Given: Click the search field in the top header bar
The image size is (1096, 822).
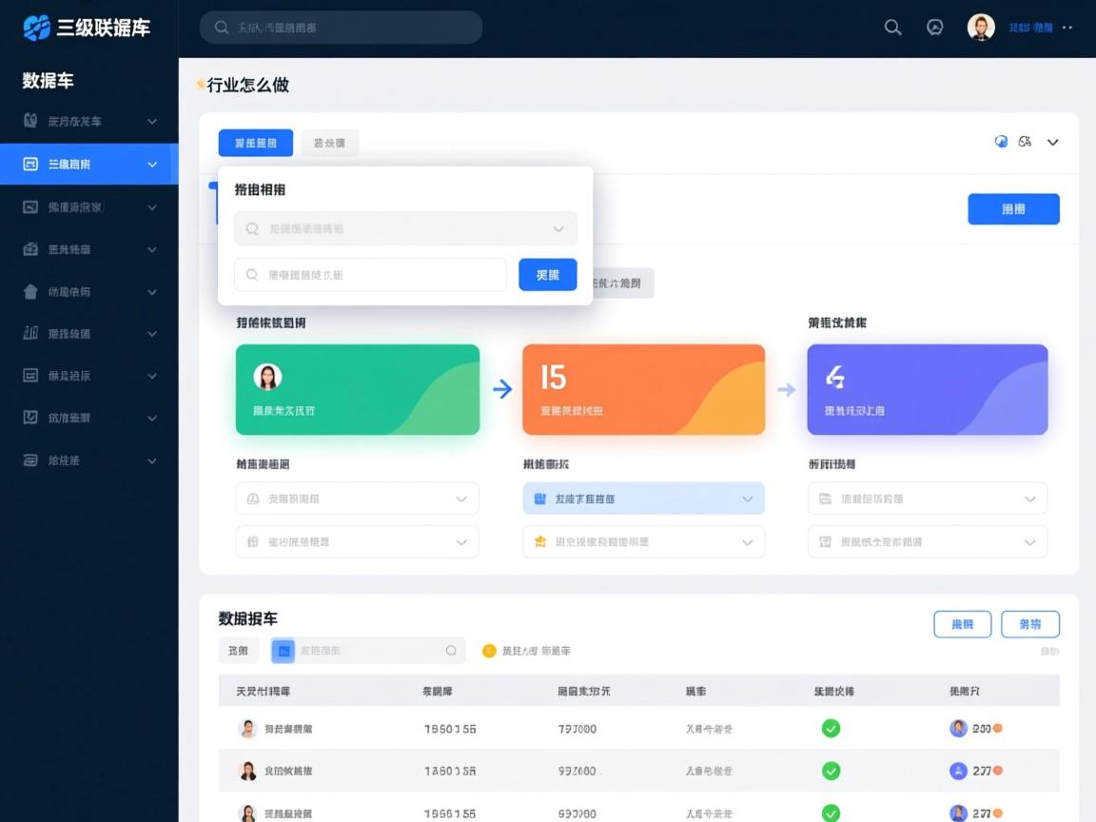Looking at the screenshot, I should (x=341, y=28).
